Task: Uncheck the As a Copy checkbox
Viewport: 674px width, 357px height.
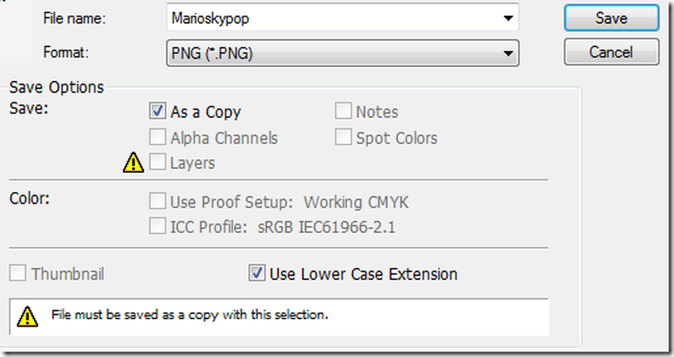Action: point(157,111)
